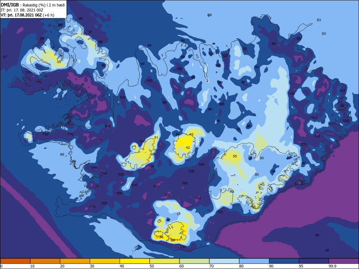This screenshot has width=359, height=269.
Task: Select the humidity value '58' on the map
Action: (x=253, y=207)
